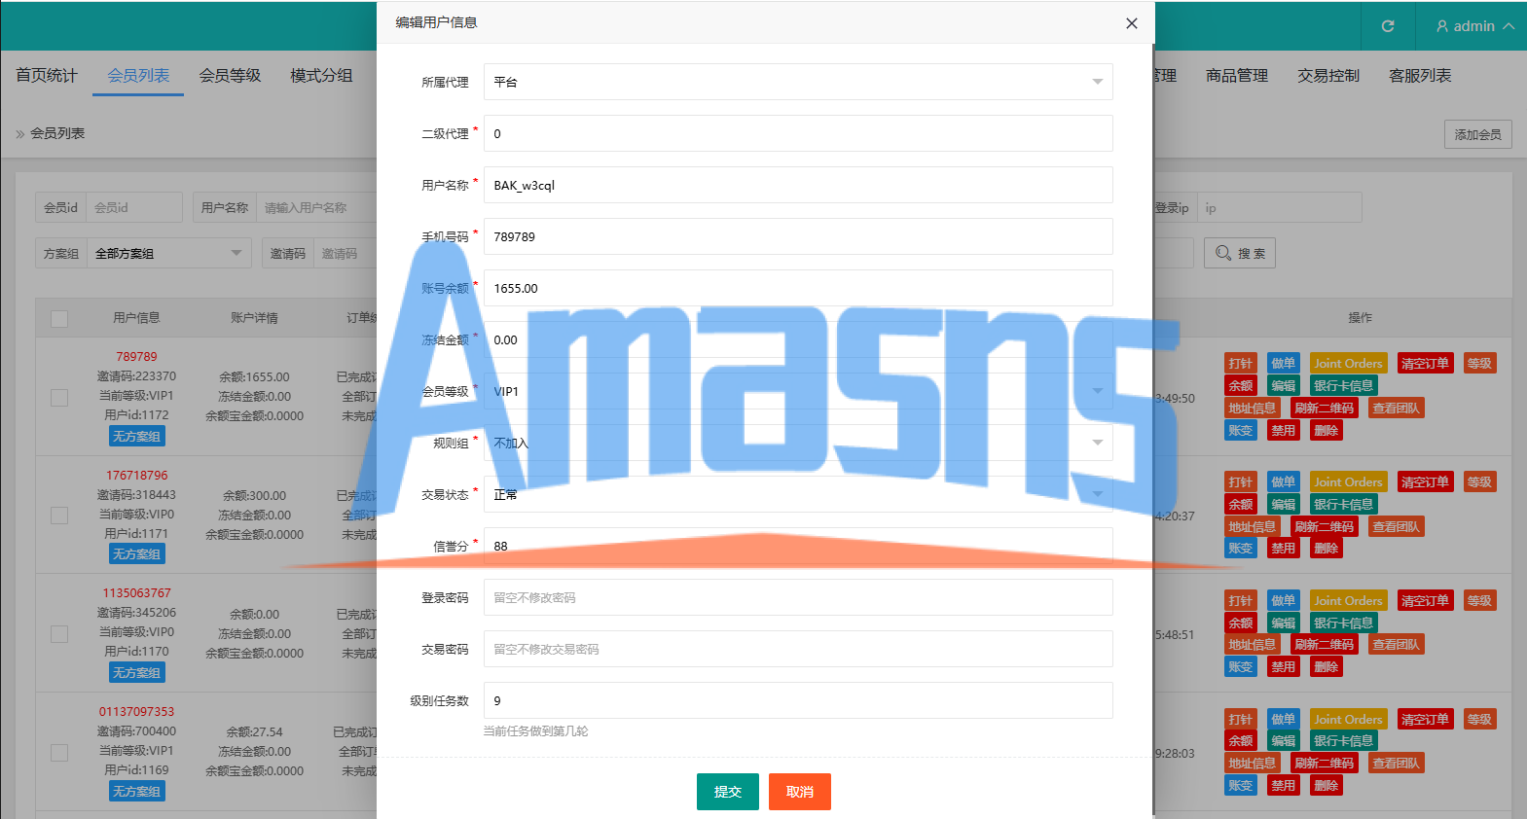Click 清空订单 for user 176718796
Viewport: 1527px width, 819px height.
1425,482
